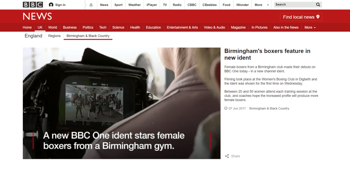Click the paragraph starting 'Between 20 and 50 women'

tap(271, 96)
